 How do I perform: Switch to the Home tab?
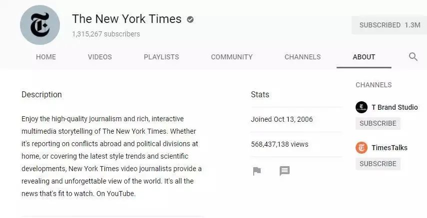(x=46, y=57)
